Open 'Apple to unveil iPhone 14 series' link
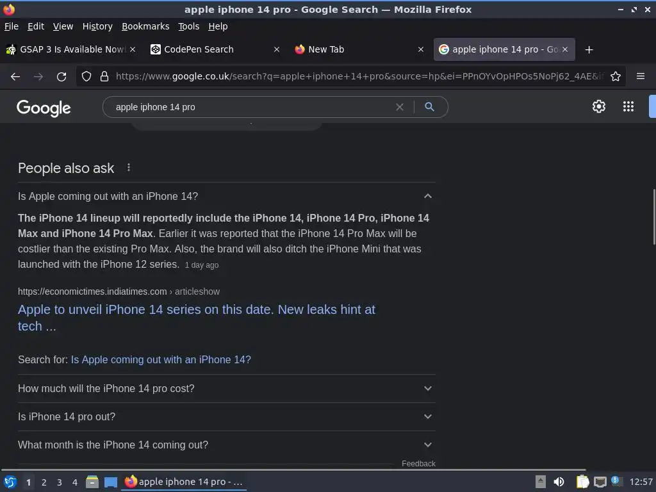 coord(197,318)
